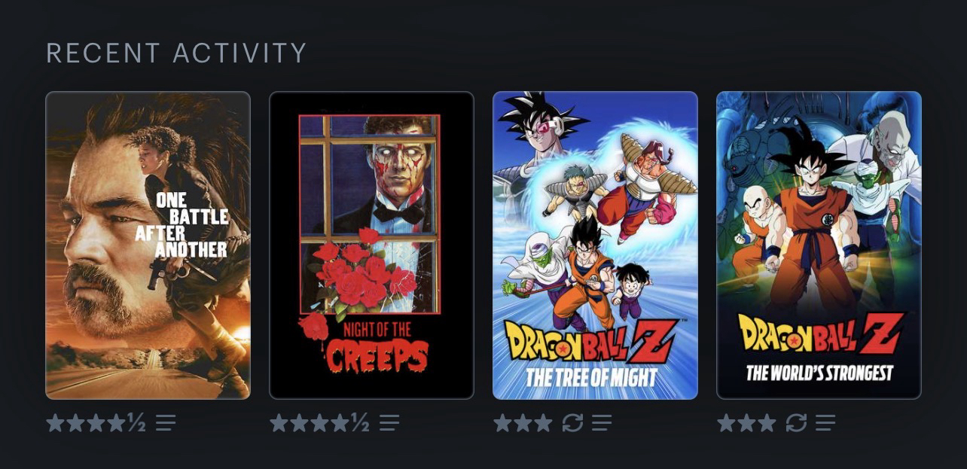Click The Tree of Might subtitle on the poster
The height and width of the screenshot is (469, 967).
click(x=592, y=376)
